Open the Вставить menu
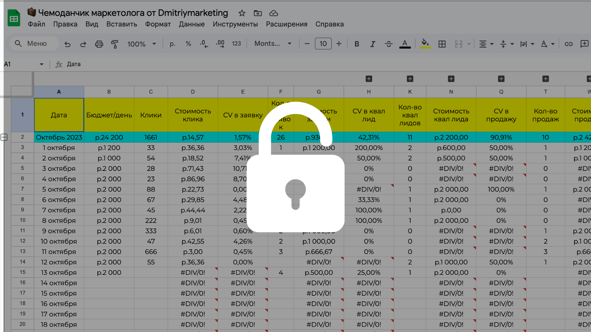 (122, 24)
